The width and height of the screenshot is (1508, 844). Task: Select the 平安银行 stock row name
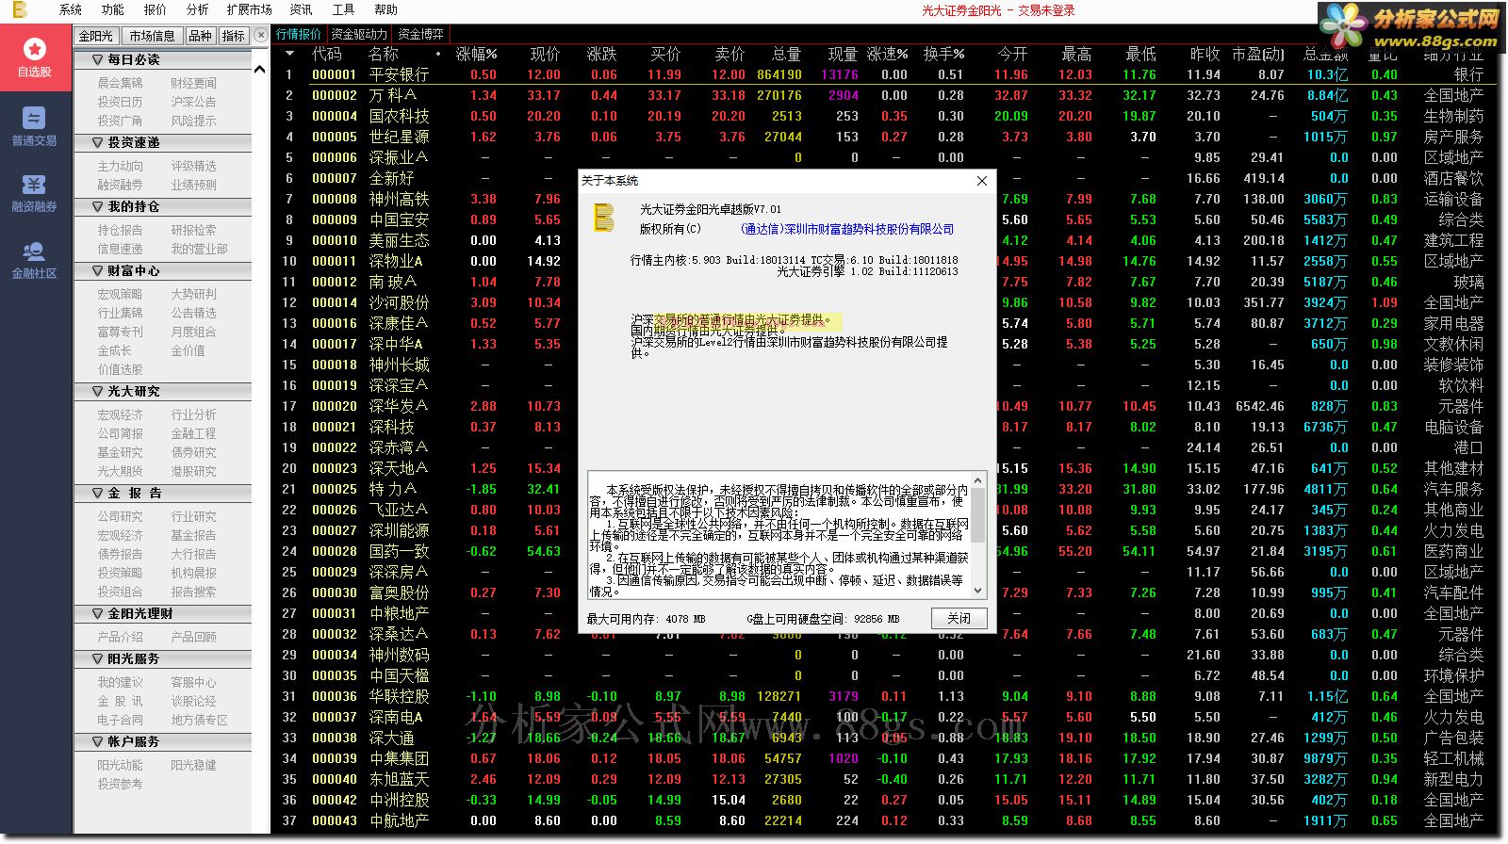pyautogui.click(x=399, y=74)
